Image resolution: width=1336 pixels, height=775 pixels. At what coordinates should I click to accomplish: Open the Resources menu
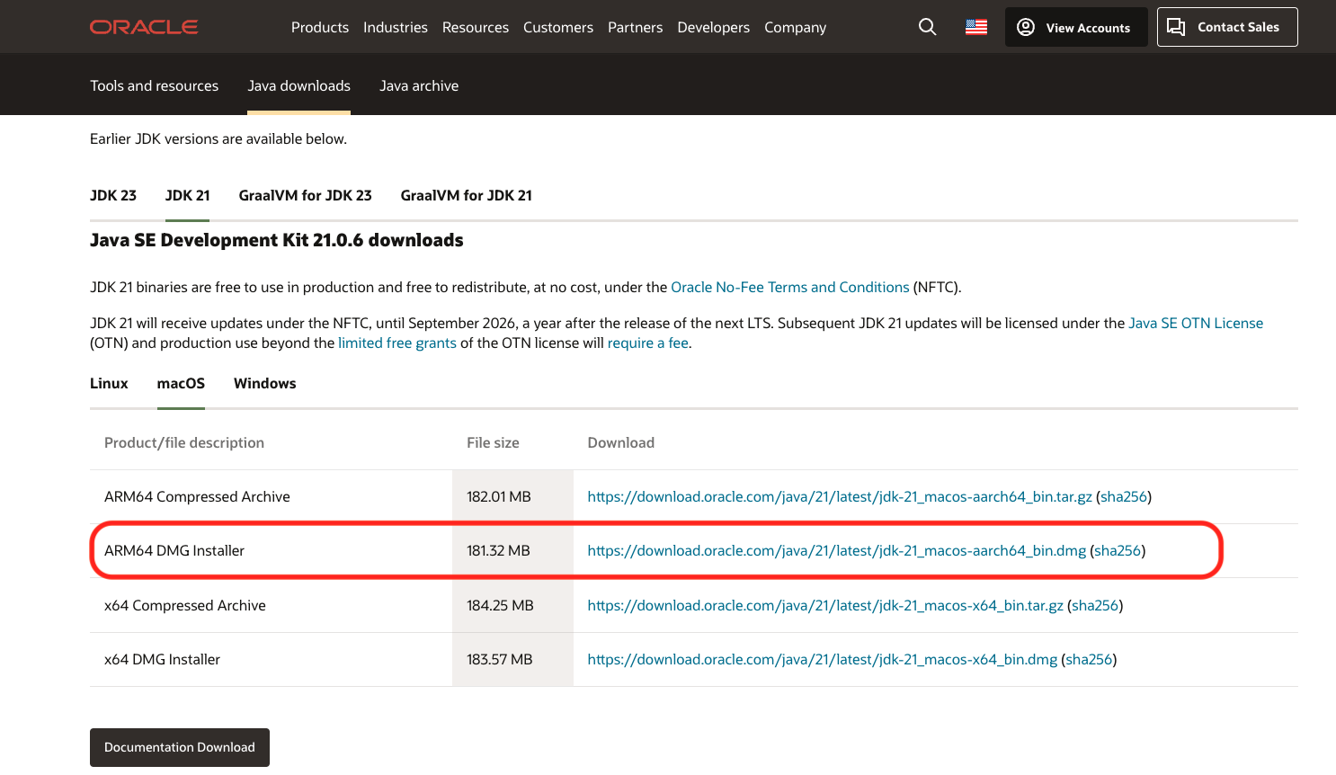pos(476,27)
